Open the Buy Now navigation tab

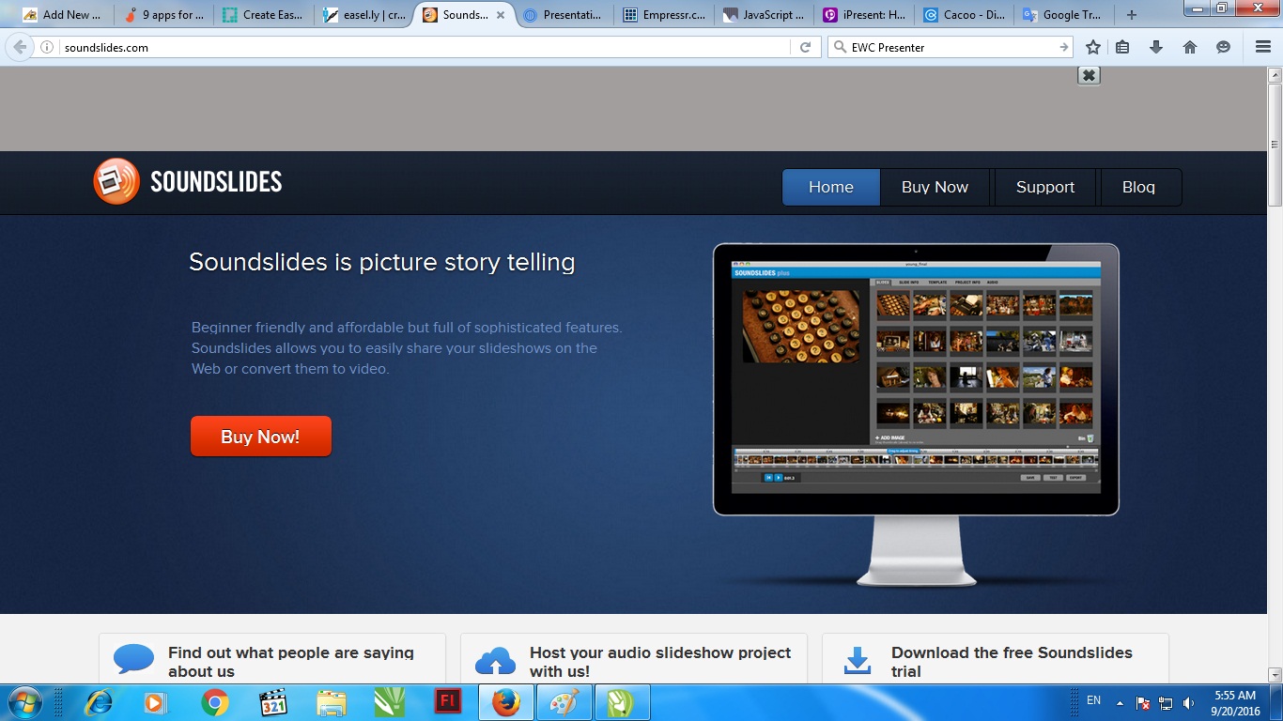935,187
